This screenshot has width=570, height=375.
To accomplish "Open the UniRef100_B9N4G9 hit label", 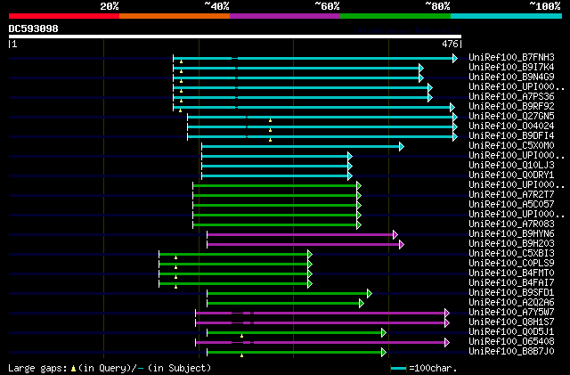I will pyautogui.click(x=511, y=77).
